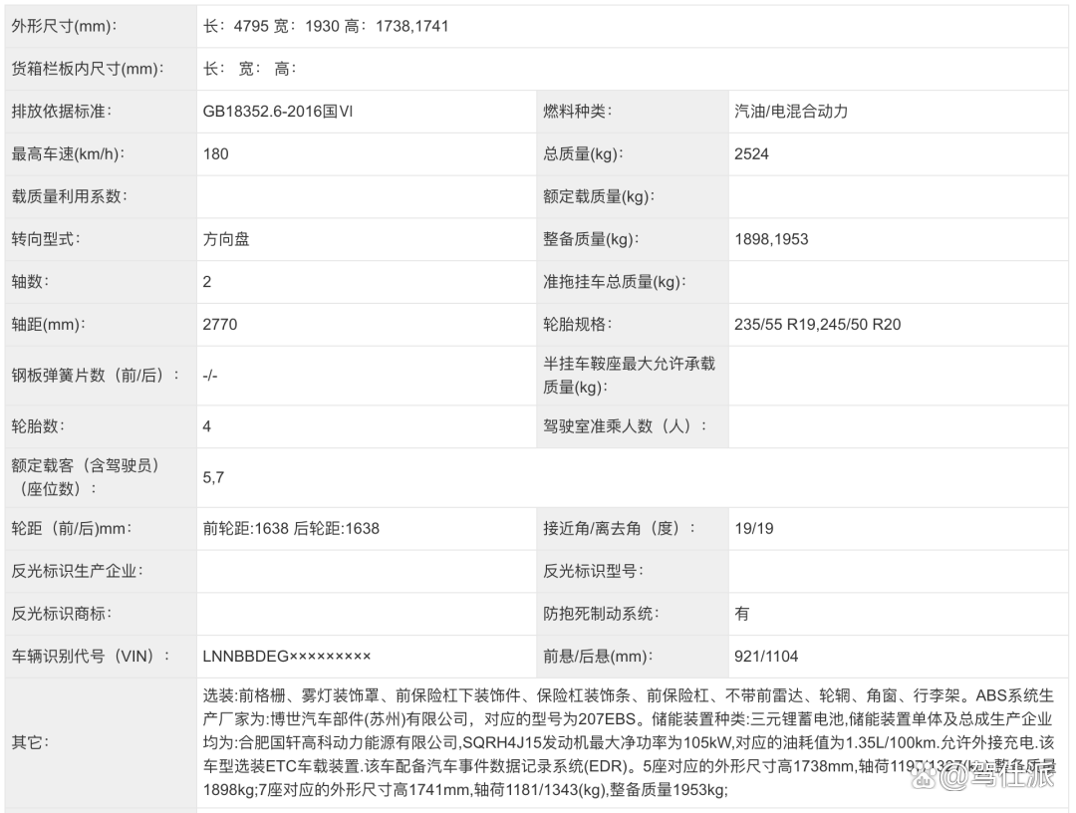Click the 反光标识型号 label
Viewport: 1076px width, 813px height.
pyautogui.click(x=593, y=571)
